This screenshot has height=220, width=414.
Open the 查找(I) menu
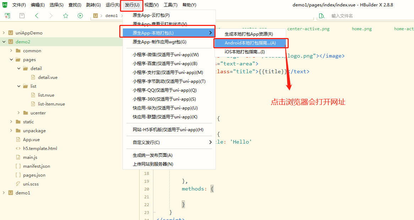75,5
